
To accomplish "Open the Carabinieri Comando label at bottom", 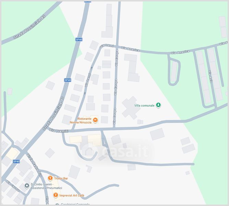I will 75,204.
